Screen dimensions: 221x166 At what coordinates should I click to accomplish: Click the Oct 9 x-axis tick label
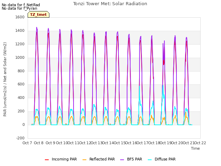click(x=50, y=143)
